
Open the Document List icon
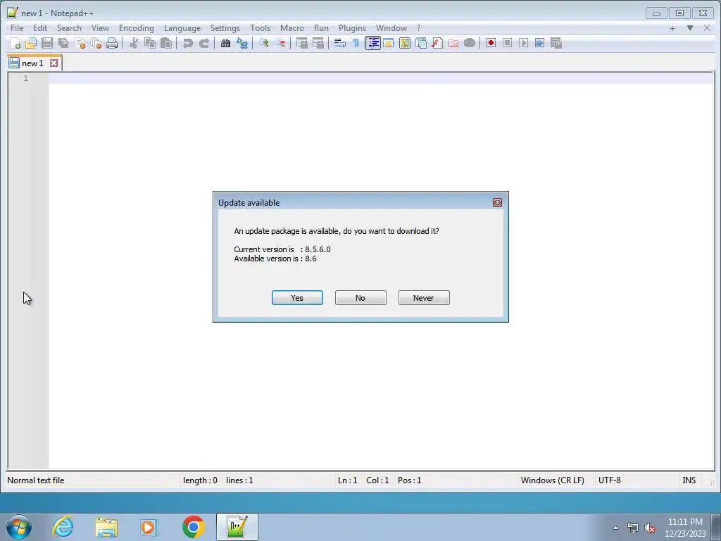tap(421, 43)
